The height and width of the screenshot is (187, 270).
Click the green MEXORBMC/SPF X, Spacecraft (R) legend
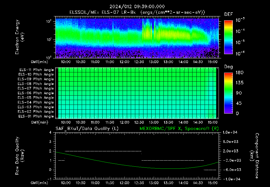coord(179,129)
